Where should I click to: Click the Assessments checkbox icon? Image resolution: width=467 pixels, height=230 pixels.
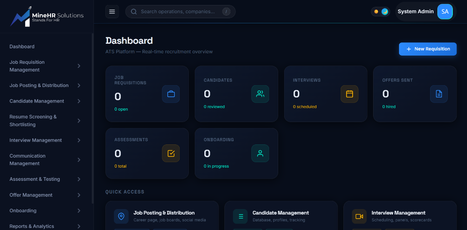[171, 153]
